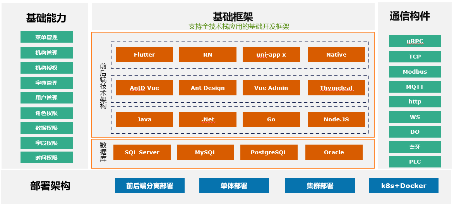Select the k8s+Docker deployment block
This screenshot has height=207, width=454.
403,186
